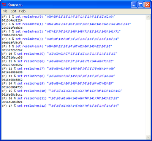Minimize the Консоль window
Viewport: 152px width, 141px height.
click(134, 5)
